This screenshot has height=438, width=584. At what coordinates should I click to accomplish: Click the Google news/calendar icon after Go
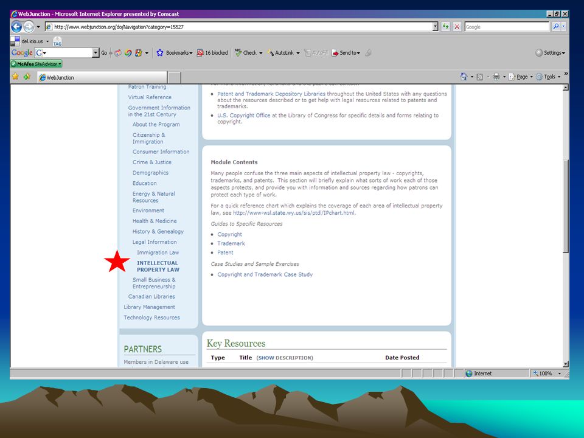[x=117, y=53]
